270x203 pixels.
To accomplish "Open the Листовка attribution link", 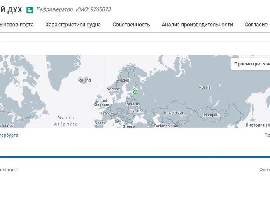I will [x=255, y=125].
